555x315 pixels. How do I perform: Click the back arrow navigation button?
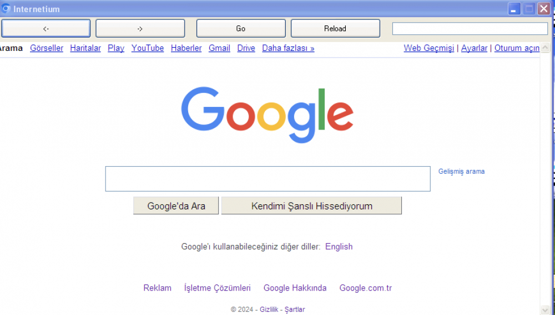point(46,28)
